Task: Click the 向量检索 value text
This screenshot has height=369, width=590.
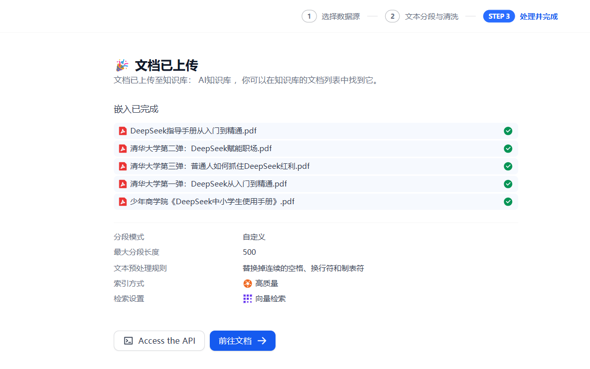Action: coord(270,299)
